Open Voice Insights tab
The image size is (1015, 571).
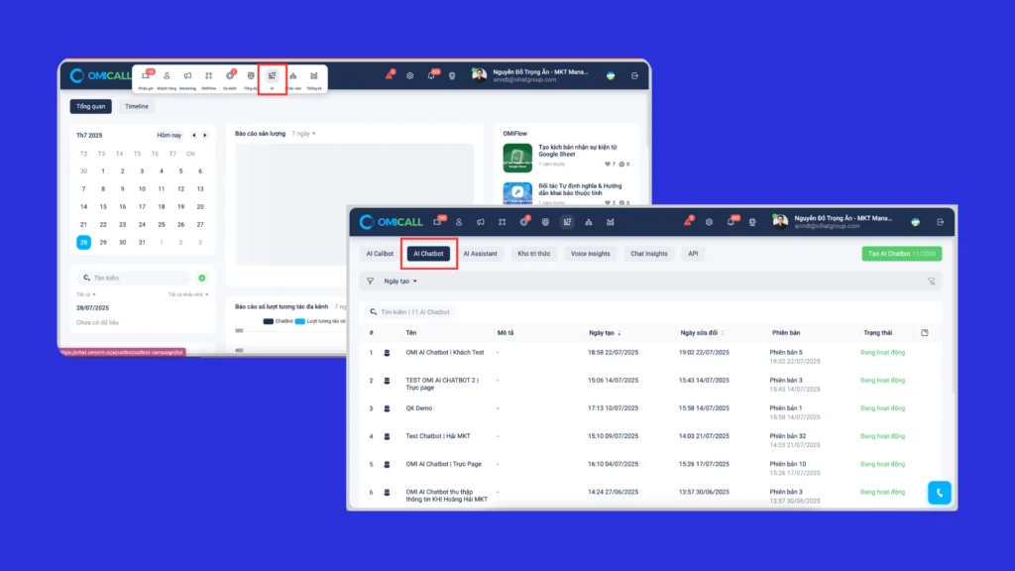591,254
